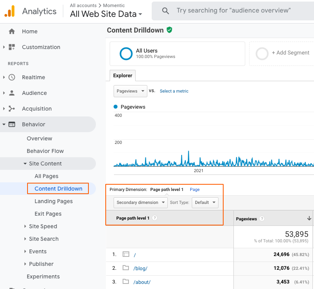Open the Sort Type Default dropdown

pos(205,202)
